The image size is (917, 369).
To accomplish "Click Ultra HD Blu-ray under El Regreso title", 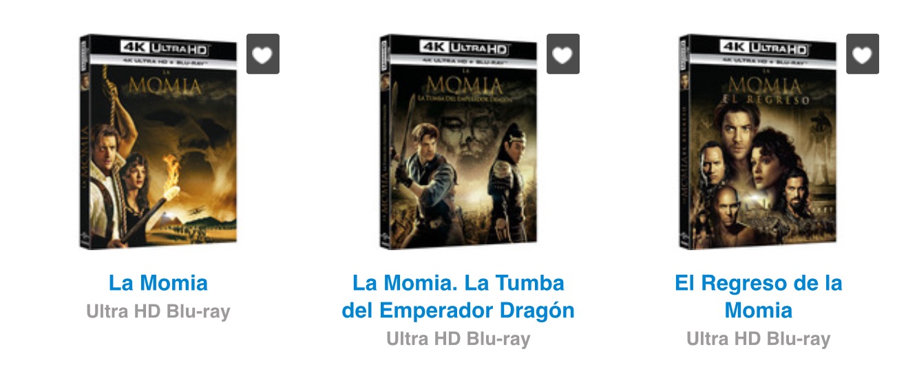I will 758,339.
